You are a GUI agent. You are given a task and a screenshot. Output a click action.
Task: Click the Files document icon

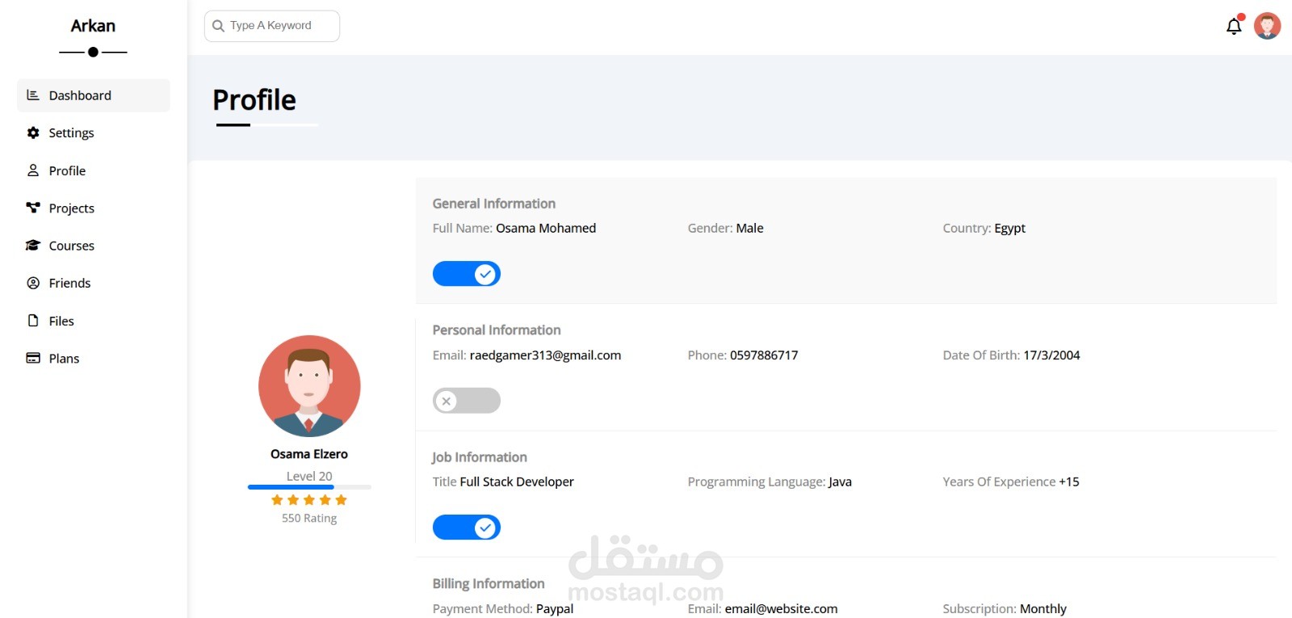[33, 321]
